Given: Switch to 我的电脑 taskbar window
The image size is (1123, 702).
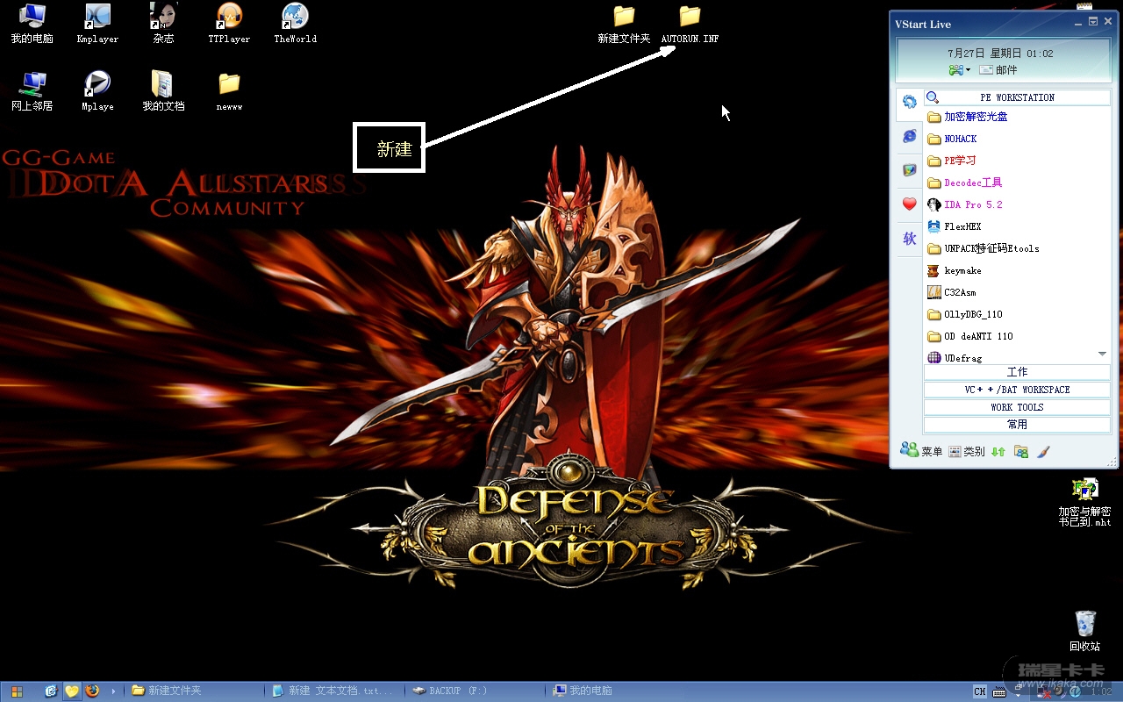Looking at the screenshot, I should 616,691.
